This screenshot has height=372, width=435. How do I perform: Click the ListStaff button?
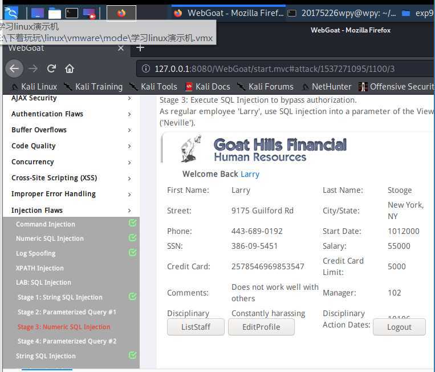pos(196,327)
